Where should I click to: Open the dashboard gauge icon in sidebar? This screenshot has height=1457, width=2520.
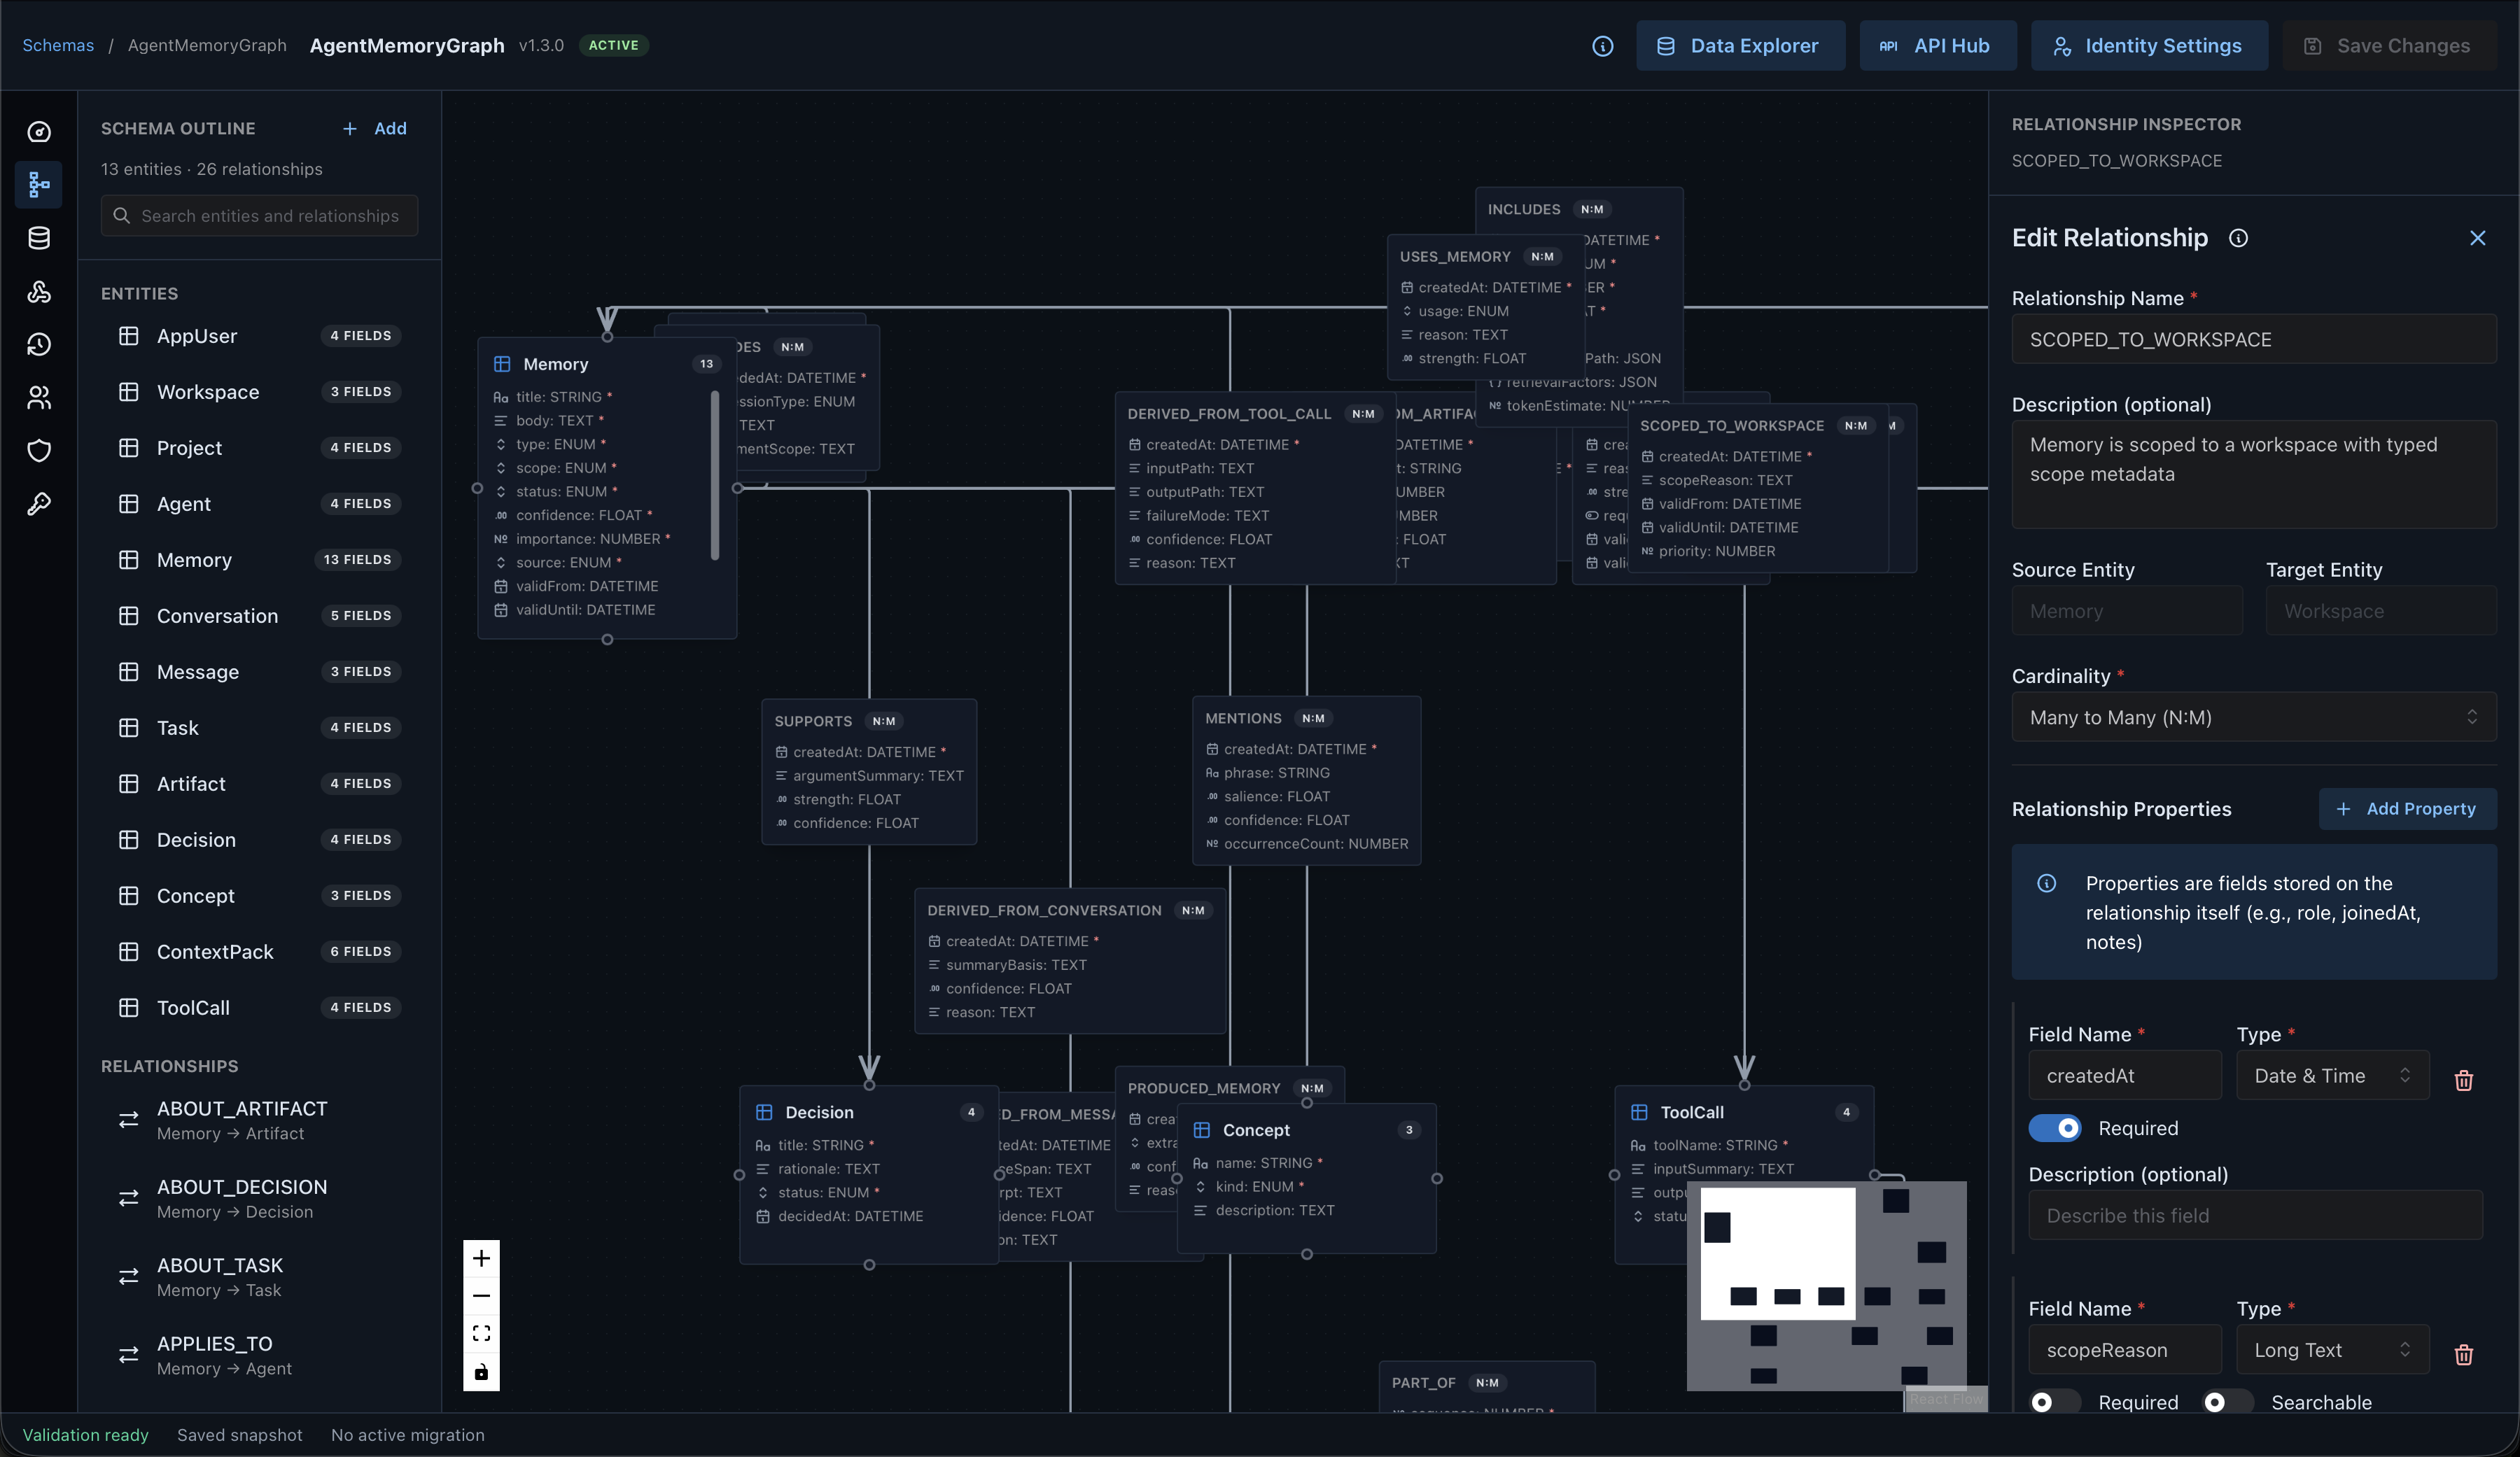[39, 132]
